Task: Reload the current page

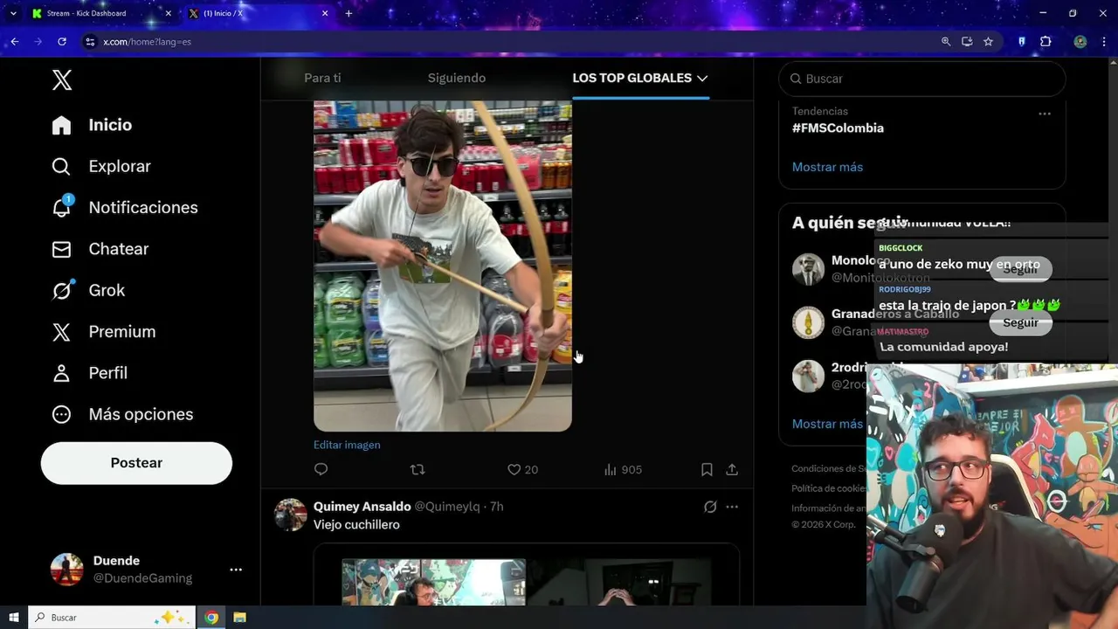Action: [x=62, y=41]
